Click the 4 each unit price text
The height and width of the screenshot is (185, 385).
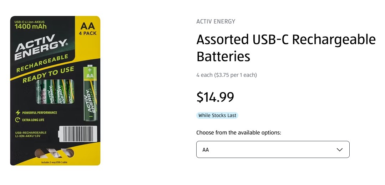click(x=226, y=75)
